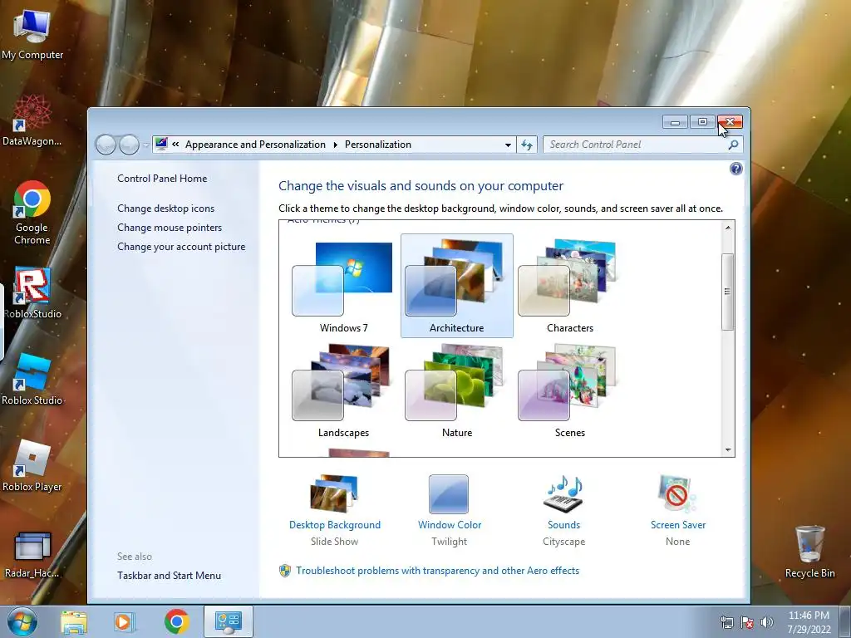Select the Roblox Player desktop shortcut

[x=32, y=466]
